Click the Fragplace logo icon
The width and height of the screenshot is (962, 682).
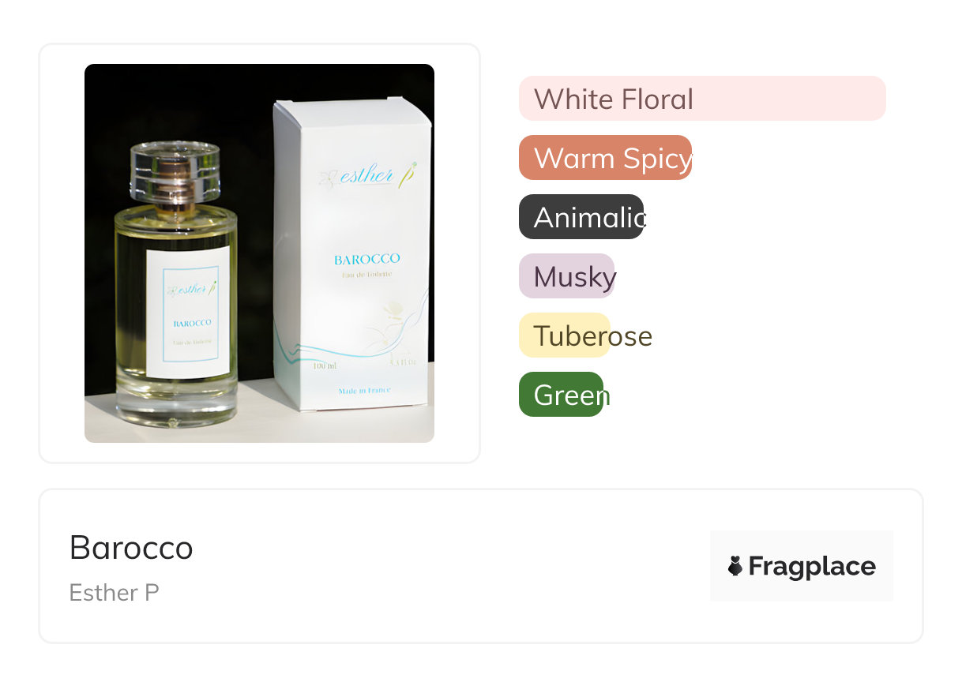click(735, 566)
